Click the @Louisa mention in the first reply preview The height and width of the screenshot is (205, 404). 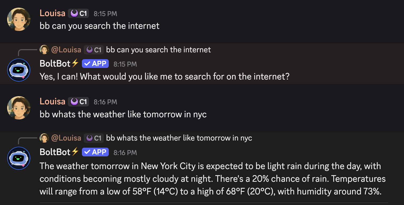66,50
